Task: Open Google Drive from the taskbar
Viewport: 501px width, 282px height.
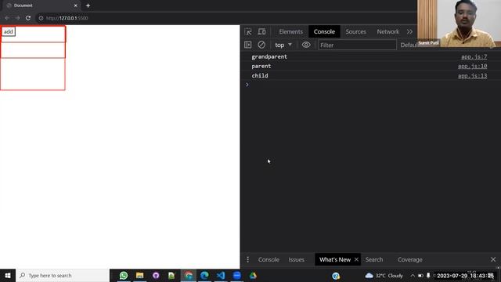Action: coord(253,275)
